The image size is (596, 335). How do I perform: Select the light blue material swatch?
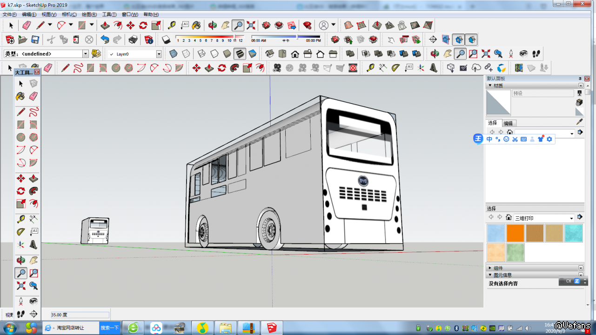(496, 233)
